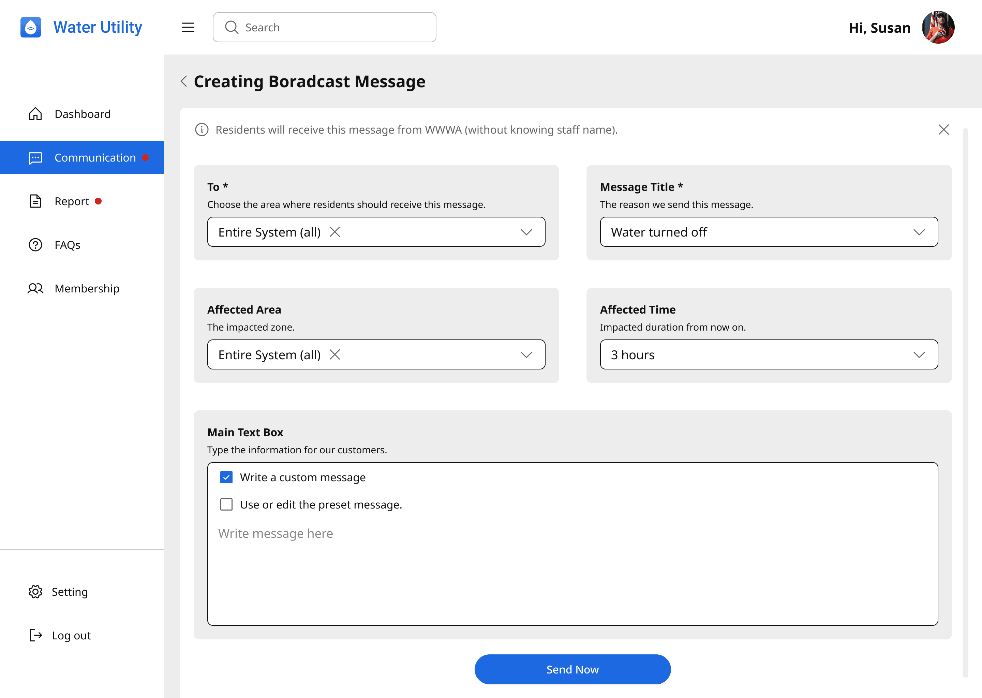Enable Use or edit the preset message
Viewport: 982px width, 698px height.
(x=226, y=504)
